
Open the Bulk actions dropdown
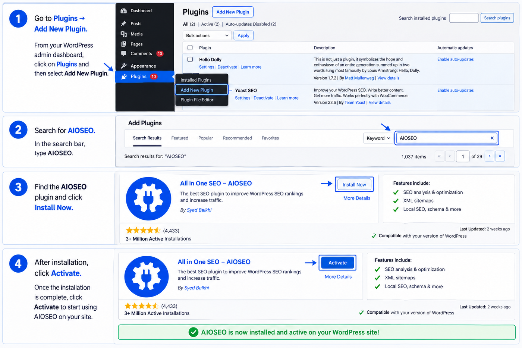(207, 35)
